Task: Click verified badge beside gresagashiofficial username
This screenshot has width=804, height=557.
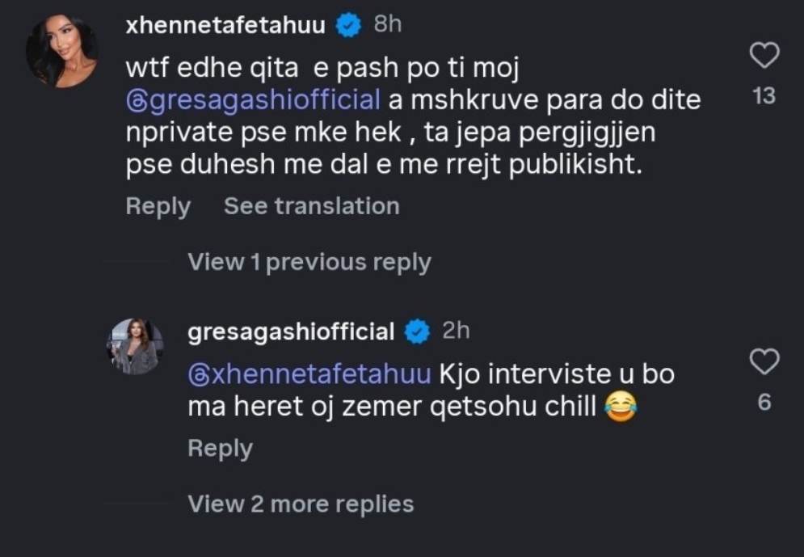Action: tap(417, 331)
